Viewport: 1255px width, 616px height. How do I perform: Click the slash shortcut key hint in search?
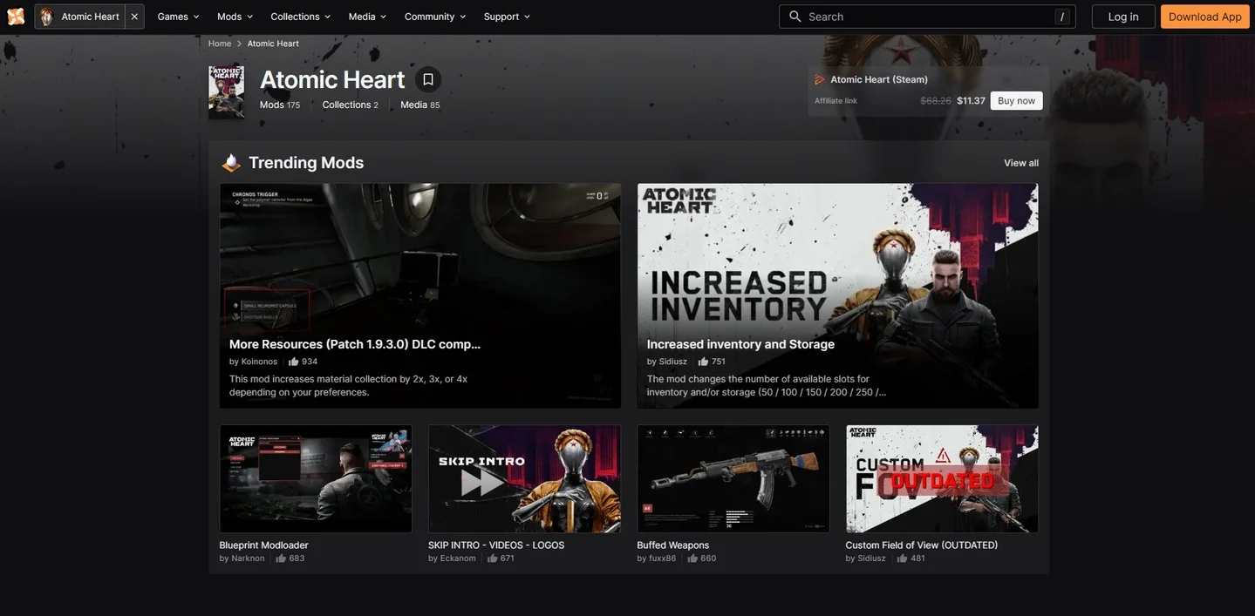[x=1062, y=17]
